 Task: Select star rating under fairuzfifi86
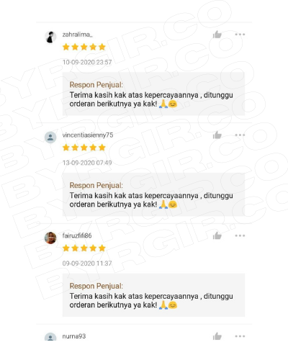click(84, 248)
